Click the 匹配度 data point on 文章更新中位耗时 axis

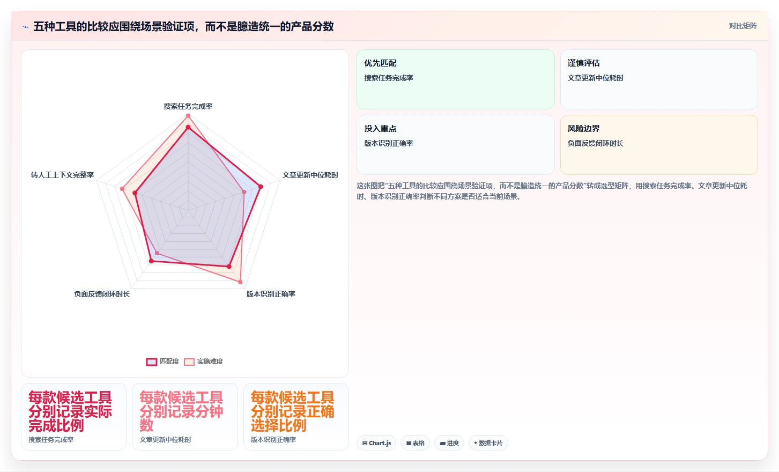tap(261, 187)
